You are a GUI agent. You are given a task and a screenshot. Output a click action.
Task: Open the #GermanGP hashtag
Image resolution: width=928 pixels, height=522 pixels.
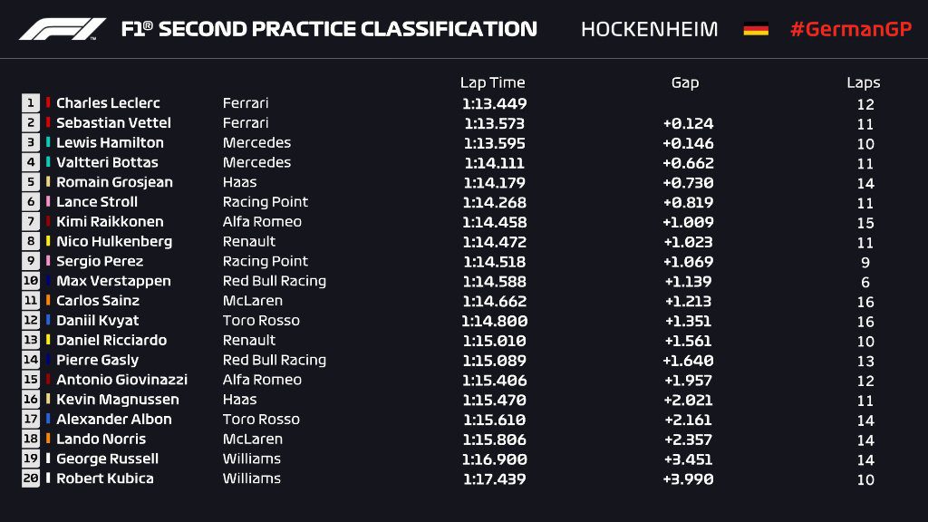click(851, 29)
